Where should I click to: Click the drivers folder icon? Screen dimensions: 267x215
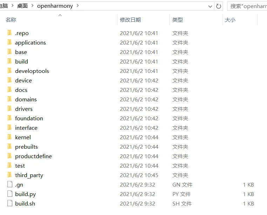pos(10,109)
